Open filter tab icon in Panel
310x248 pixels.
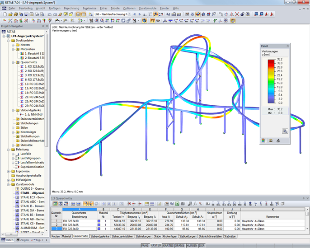(x=278, y=140)
